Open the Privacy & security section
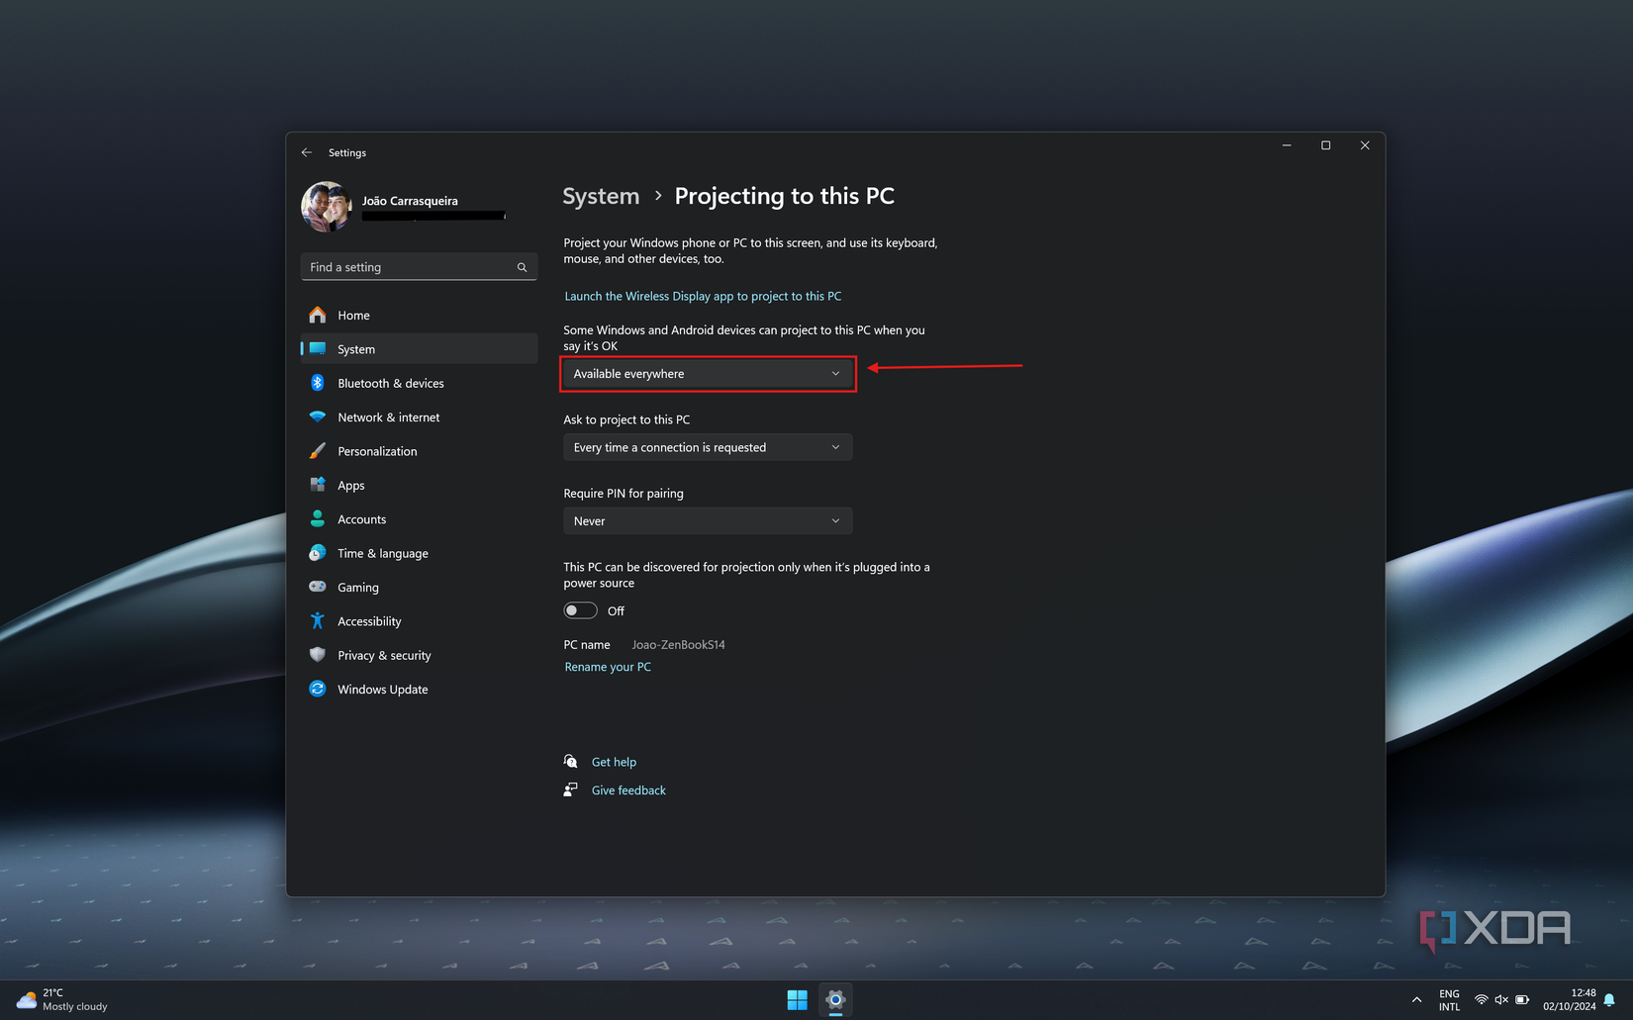Screen dimensions: 1633x1020 (419, 655)
